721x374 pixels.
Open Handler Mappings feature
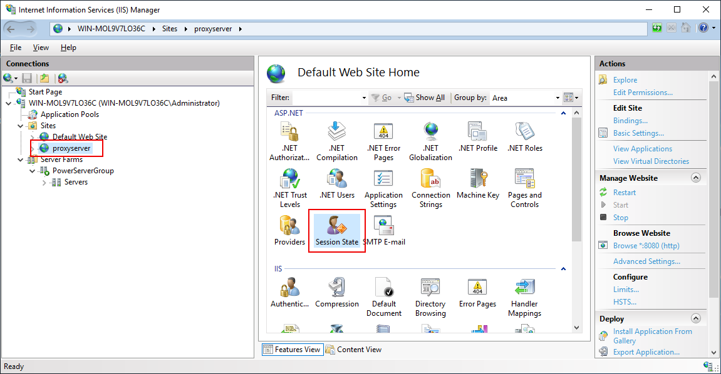coord(525,297)
